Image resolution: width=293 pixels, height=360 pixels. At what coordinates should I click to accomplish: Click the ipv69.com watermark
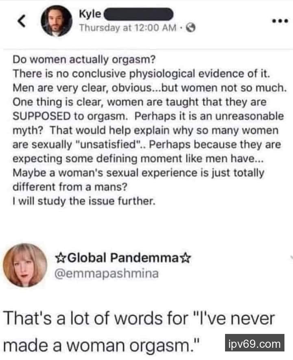254,344
